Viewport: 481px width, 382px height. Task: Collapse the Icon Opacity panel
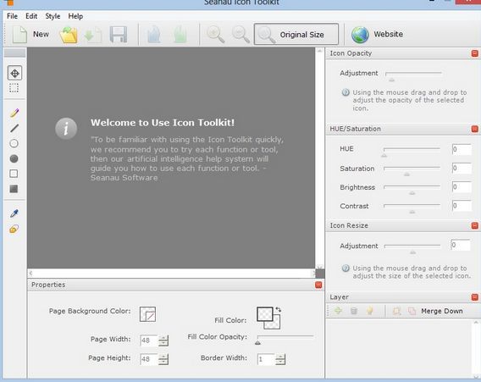click(474, 53)
